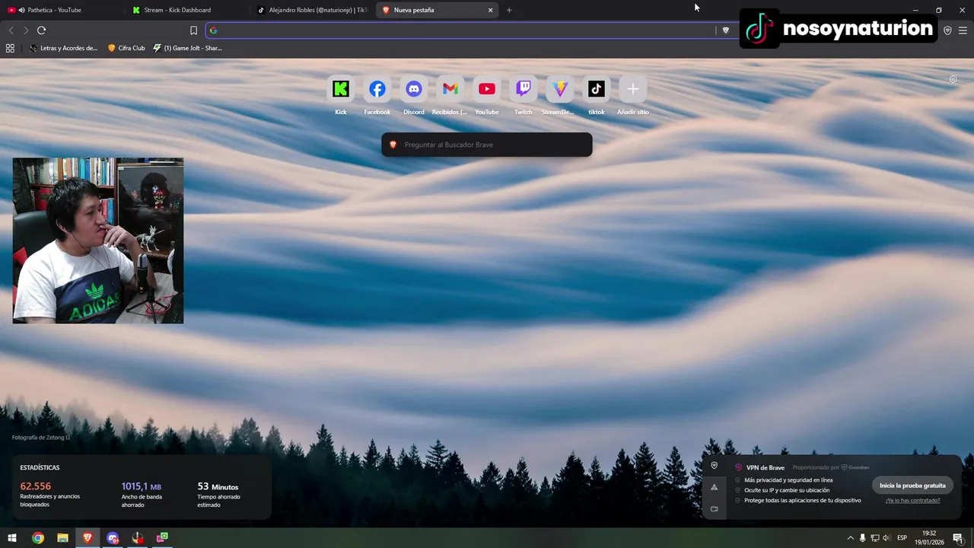Open the Facebook shortcut tile
The width and height of the screenshot is (974, 548).
click(x=377, y=89)
